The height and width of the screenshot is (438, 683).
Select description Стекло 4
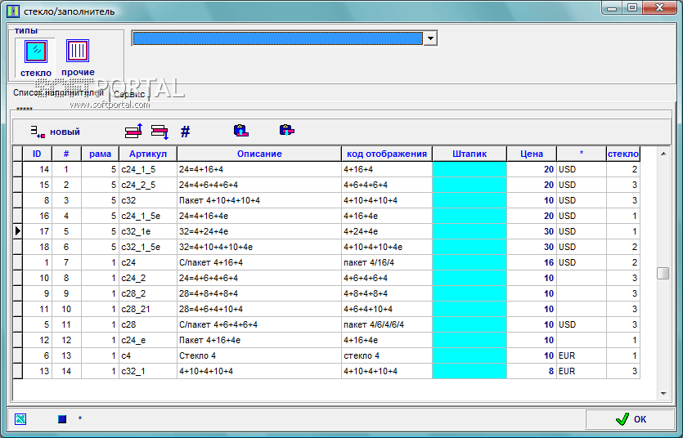(259, 355)
